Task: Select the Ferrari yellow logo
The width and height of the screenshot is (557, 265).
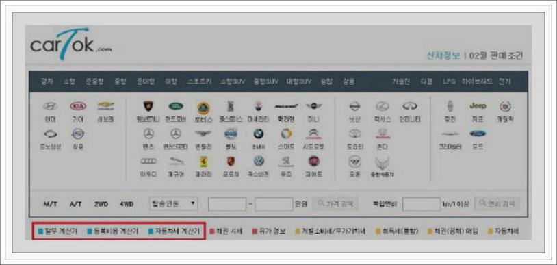Action: pos(203,162)
